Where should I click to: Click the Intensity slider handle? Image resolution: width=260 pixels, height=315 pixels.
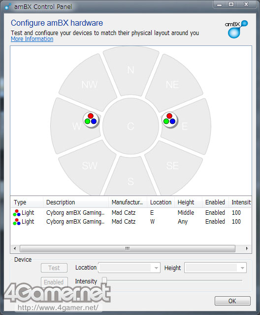click(104, 281)
